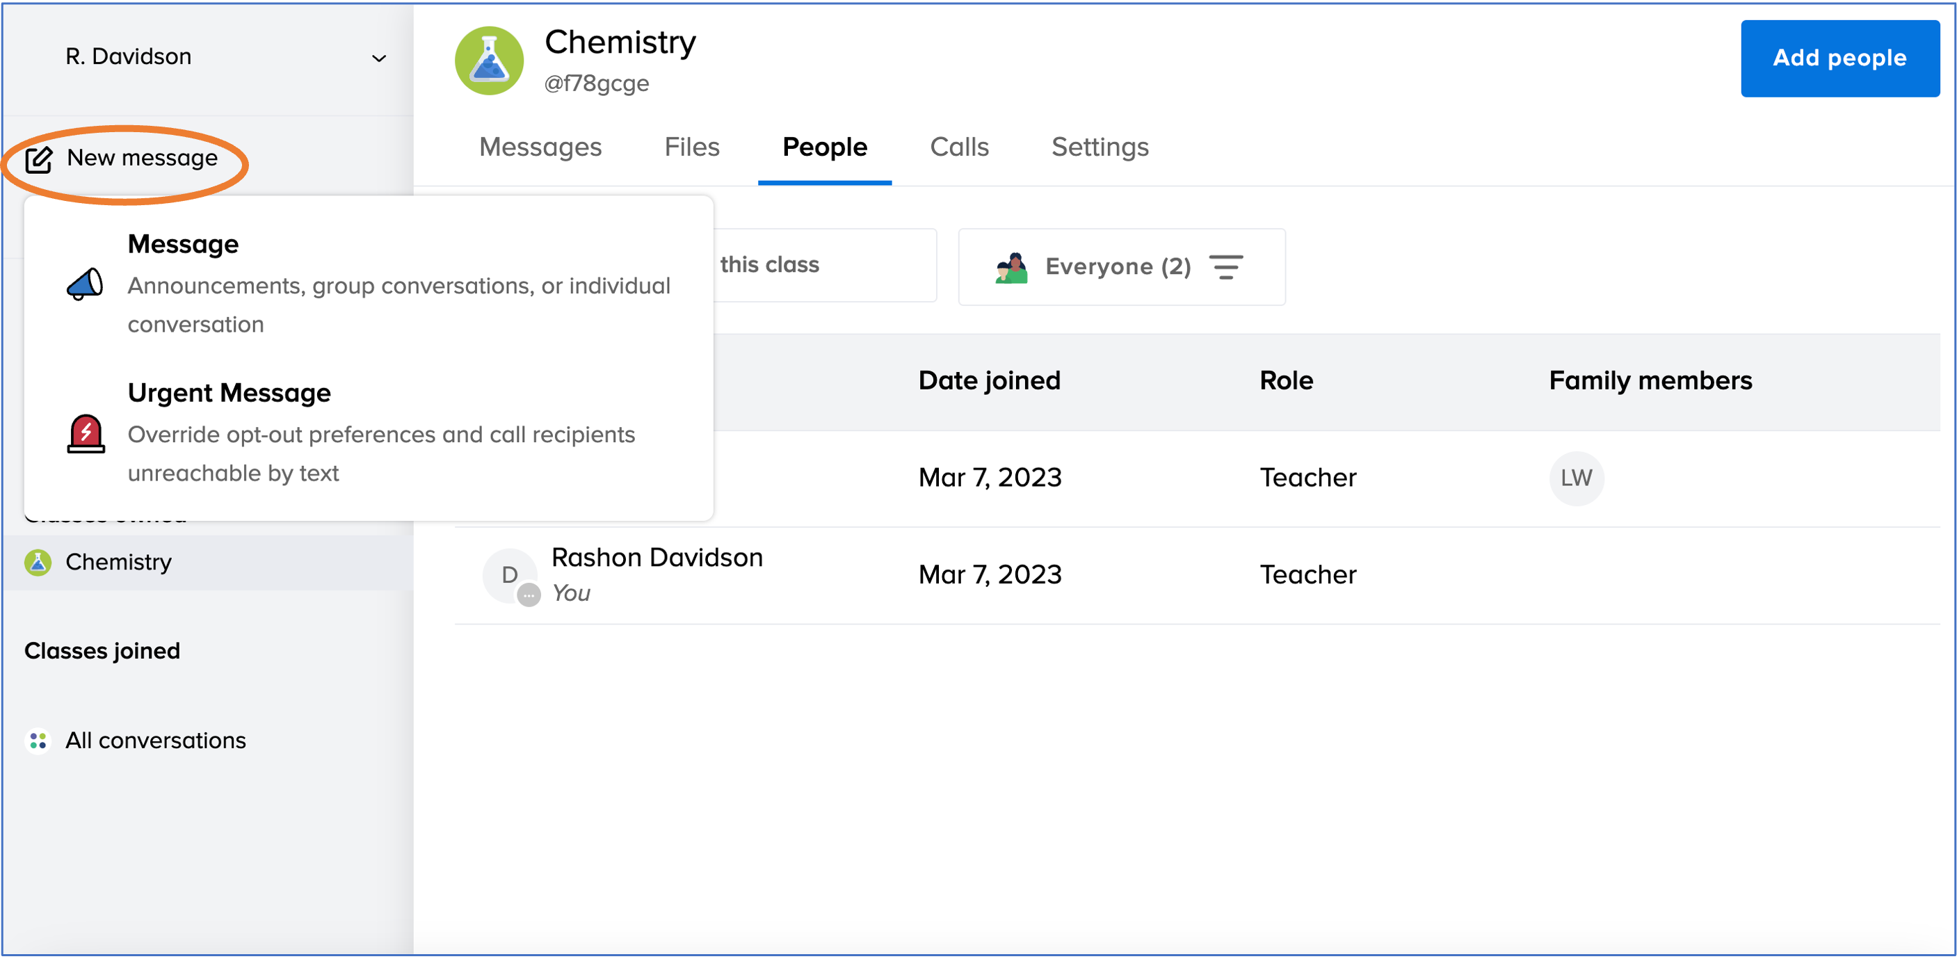Open Chemistry class in the sidebar
This screenshot has width=1957, height=959.
[x=207, y=563]
